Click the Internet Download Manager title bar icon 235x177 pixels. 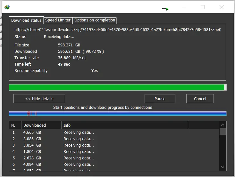(x=7, y=7)
